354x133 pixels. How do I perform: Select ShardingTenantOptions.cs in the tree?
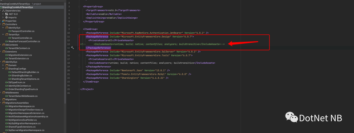[25, 79]
